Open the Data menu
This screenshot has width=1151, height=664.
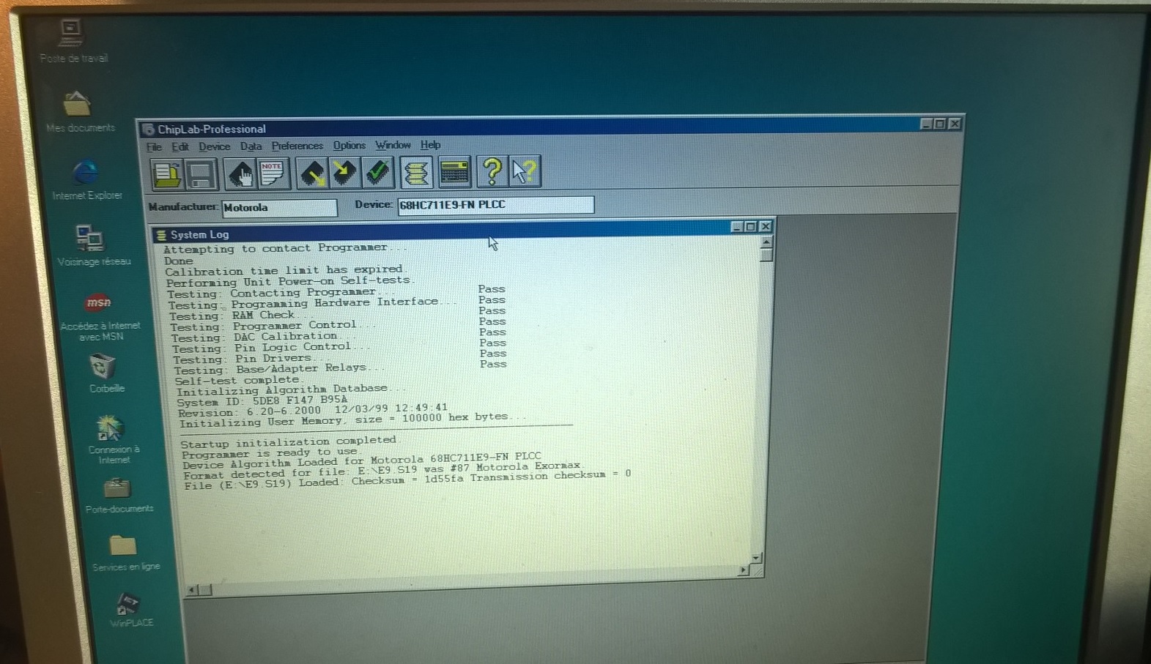tap(251, 146)
